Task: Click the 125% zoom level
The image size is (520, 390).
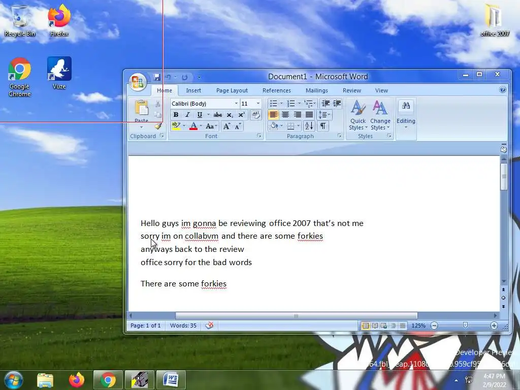Action: [418, 326]
